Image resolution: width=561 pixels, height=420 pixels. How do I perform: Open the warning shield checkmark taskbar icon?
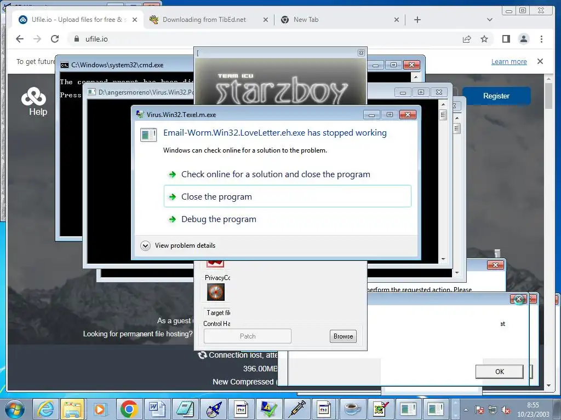268,409
